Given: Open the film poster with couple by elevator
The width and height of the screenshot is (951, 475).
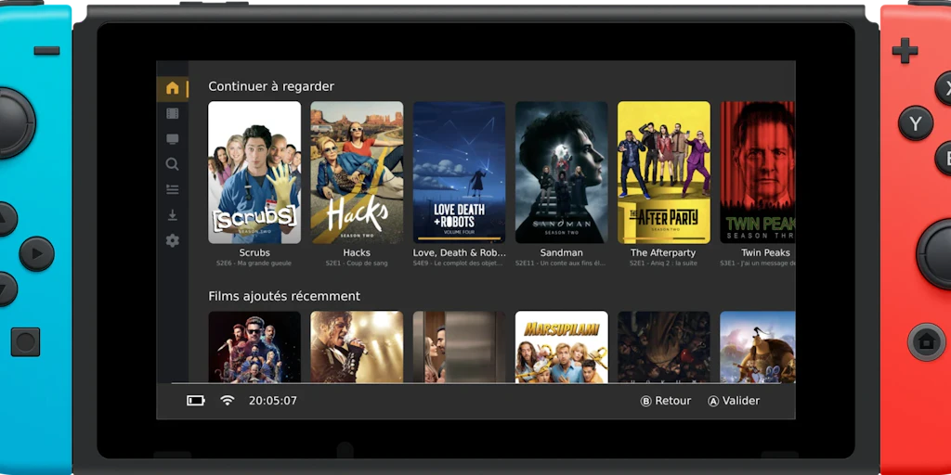Looking at the screenshot, I should (x=459, y=347).
